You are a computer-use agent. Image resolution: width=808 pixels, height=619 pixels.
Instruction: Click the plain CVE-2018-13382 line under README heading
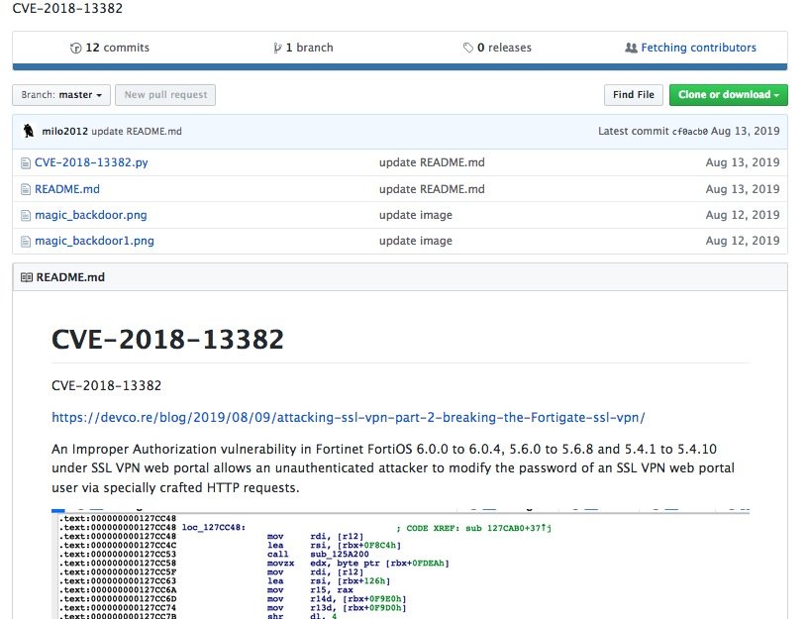click(107, 385)
